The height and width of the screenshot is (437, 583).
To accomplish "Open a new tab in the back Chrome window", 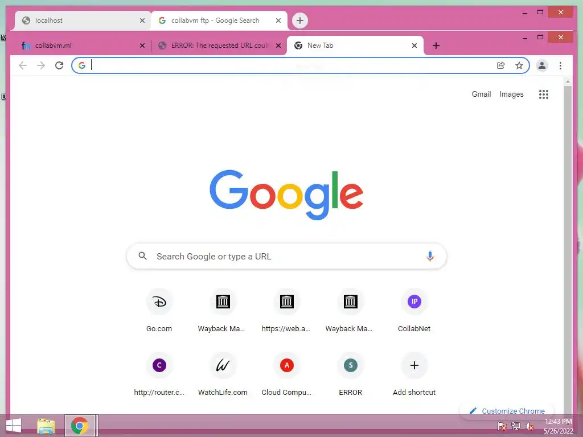I will coord(300,20).
